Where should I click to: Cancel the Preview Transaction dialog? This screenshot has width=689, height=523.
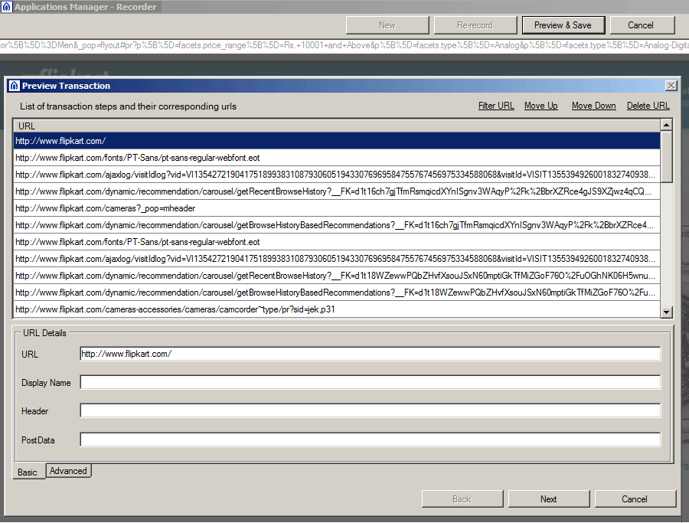pos(635,498)
